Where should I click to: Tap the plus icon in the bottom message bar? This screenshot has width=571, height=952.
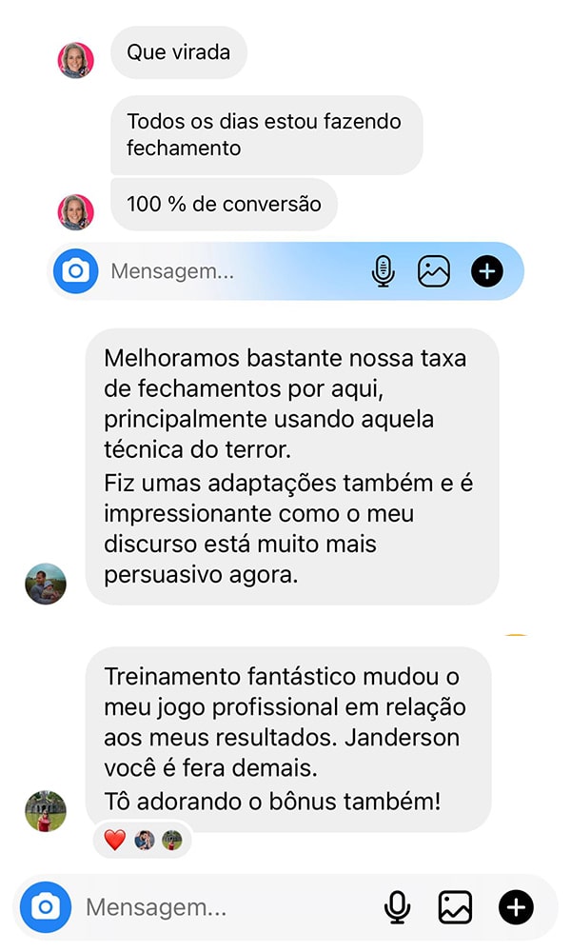pos(517,907)
